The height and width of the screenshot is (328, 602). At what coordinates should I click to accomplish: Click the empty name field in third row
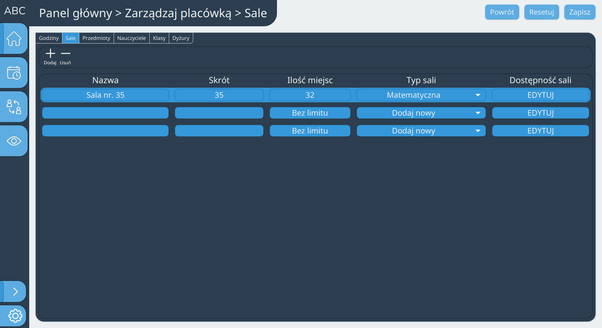105,131
